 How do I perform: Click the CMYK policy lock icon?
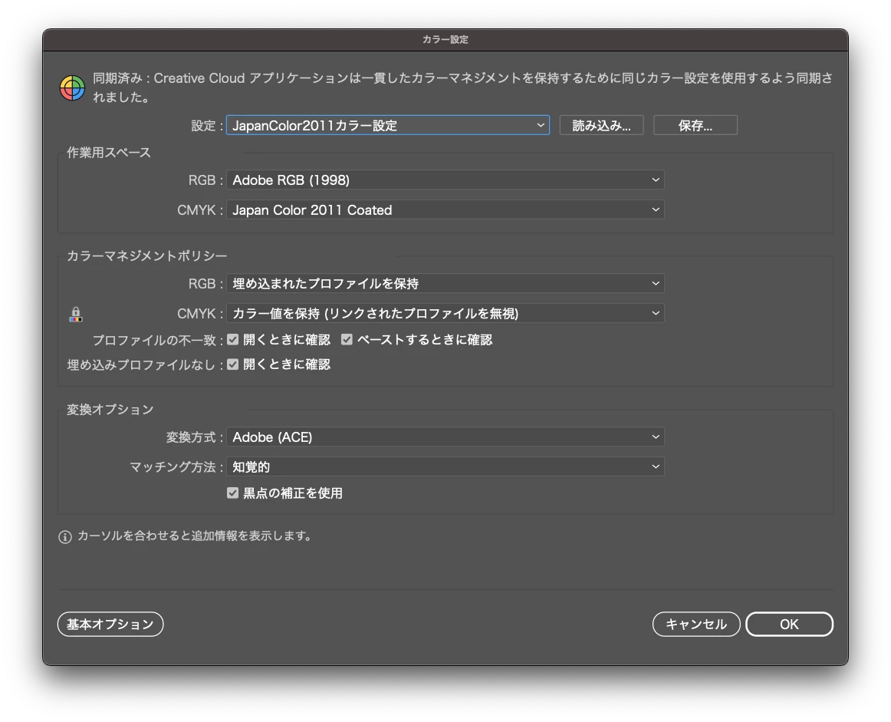76,315
